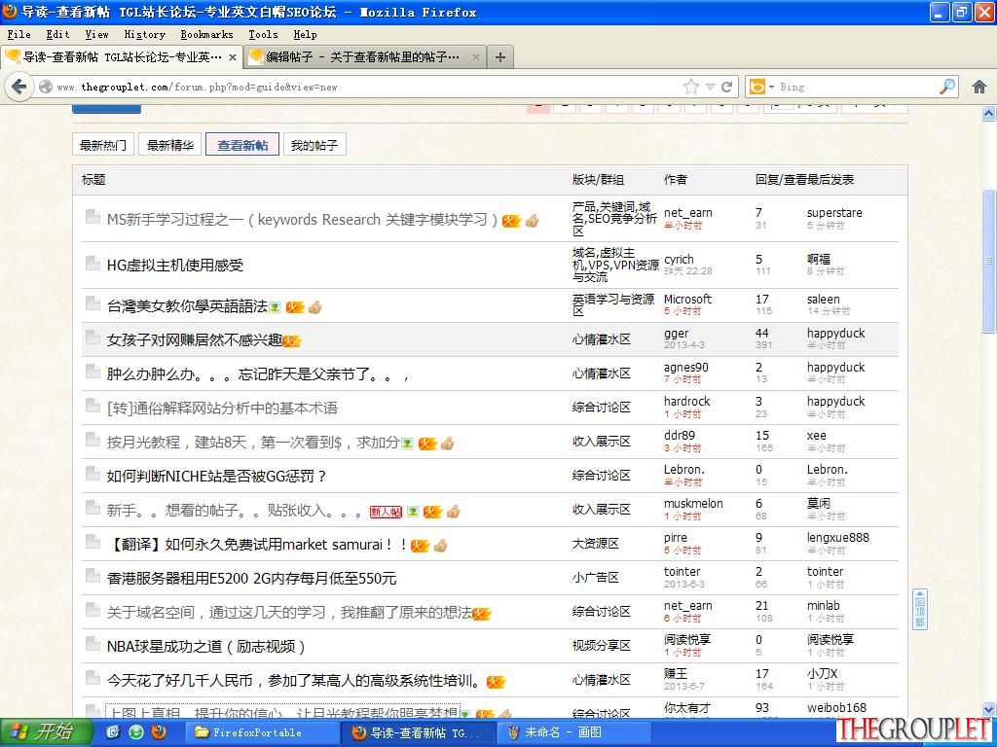The height and width of the screenshot is (747, 997).
Task: Open 英语学习与资源区 forum section link
Action: [613, 304]
